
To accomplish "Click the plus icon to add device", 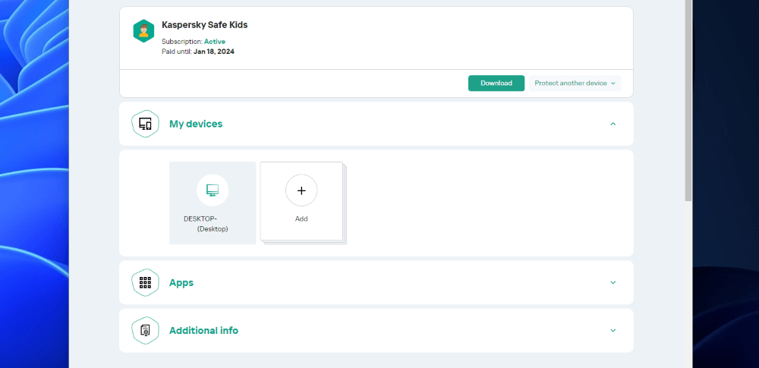I will 301,190.
